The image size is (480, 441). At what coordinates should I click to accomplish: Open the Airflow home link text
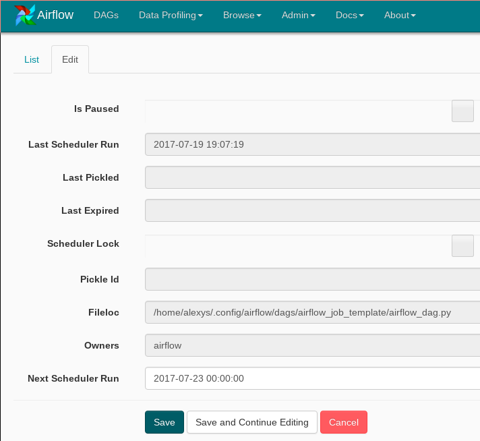[55, 15]
